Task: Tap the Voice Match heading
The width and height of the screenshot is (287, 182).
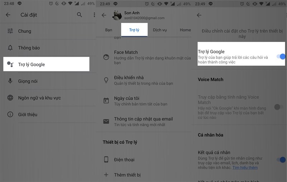Action: (211, 79)
